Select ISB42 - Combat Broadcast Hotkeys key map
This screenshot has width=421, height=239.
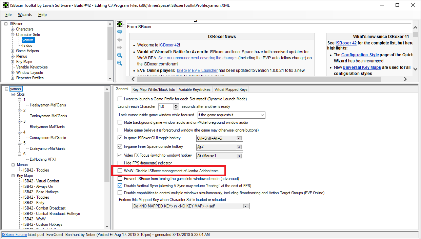click(51, 214)
